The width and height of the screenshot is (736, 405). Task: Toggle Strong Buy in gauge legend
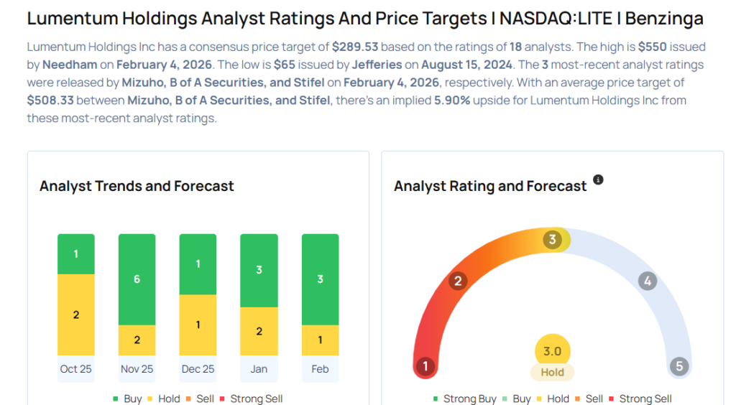[464, 399]
